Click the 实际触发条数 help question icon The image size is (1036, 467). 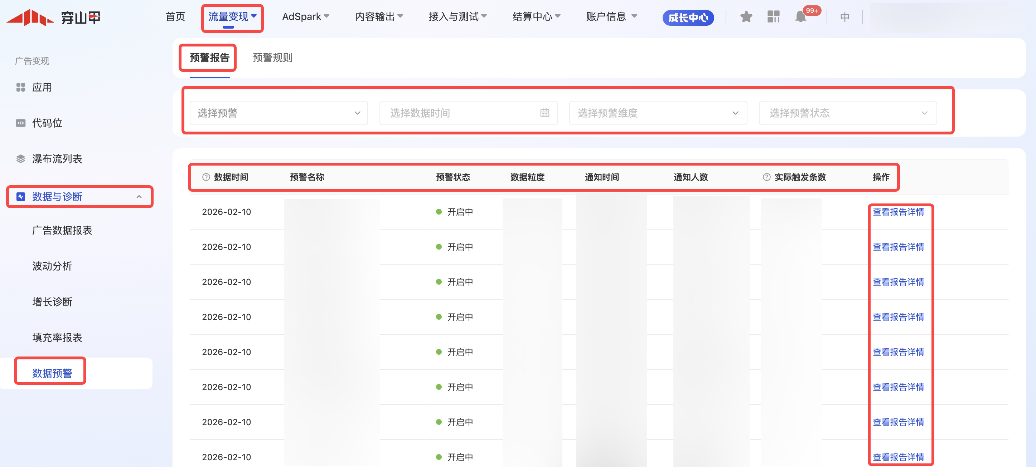click(x=766, y=177)
